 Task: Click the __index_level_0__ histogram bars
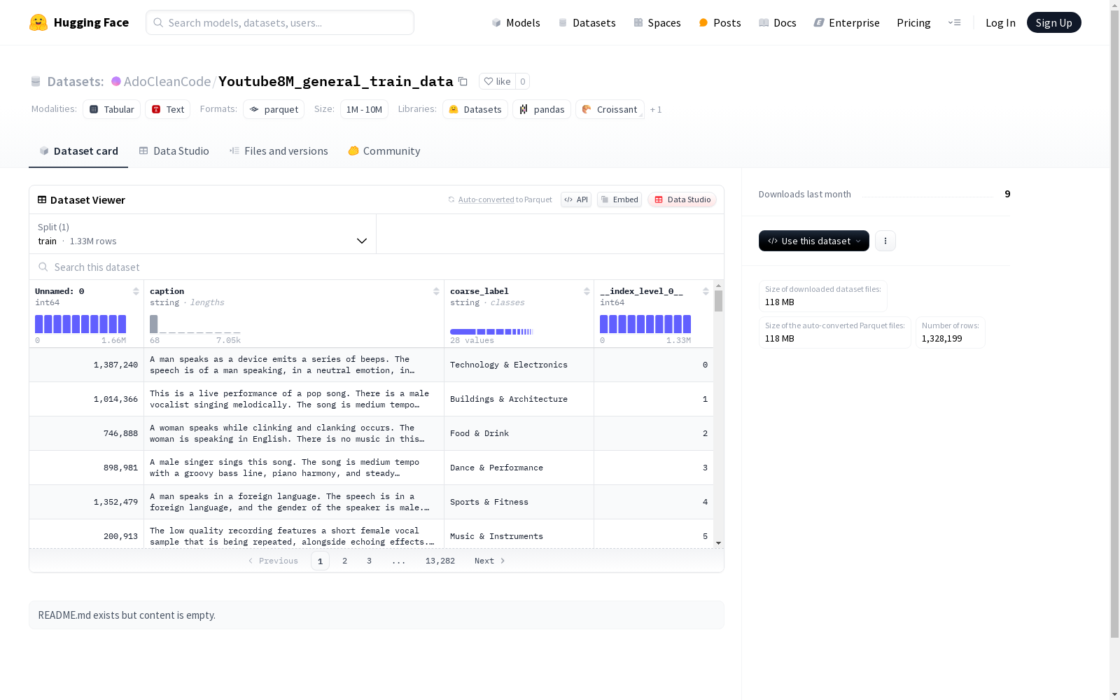tap(645, 323)
